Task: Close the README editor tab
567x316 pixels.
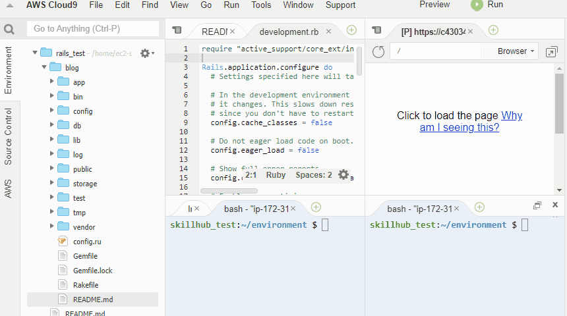Action: (232, 32)
